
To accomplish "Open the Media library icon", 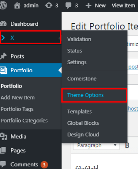I will point(3,137).
